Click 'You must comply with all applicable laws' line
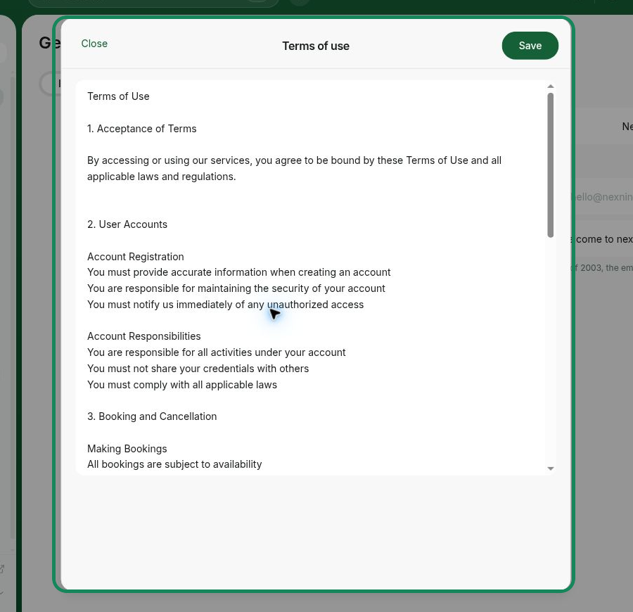The height and width of the screenshot is (612, 633). coord(182,385)
